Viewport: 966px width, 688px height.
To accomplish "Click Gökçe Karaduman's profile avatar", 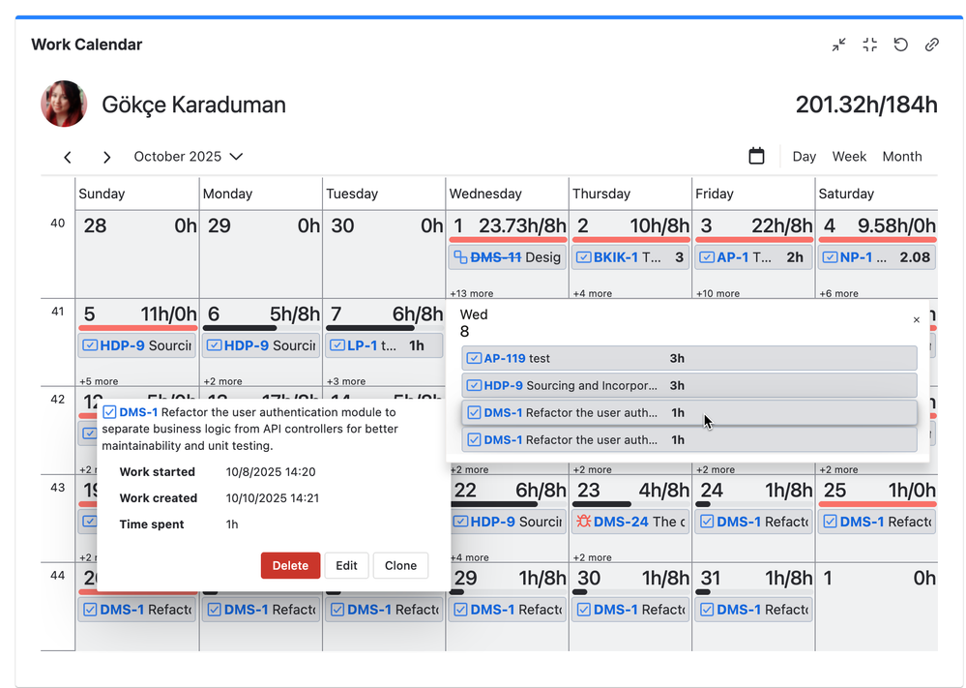I will point(64,105).
